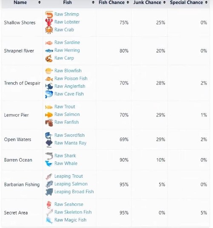The height and width of the screenshot is (228, 213).
Task: Click the Raw Manta Ray icon
Action: 49,143
